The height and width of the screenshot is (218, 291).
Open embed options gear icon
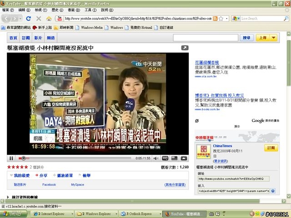(273, 191)
